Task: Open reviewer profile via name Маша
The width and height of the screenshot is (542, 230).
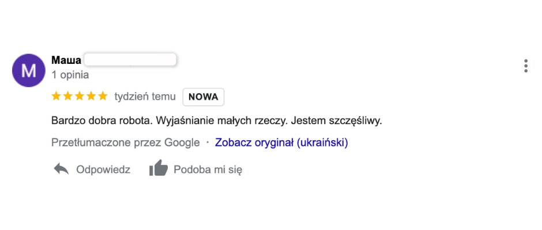Action: click(x=66, y=60)
